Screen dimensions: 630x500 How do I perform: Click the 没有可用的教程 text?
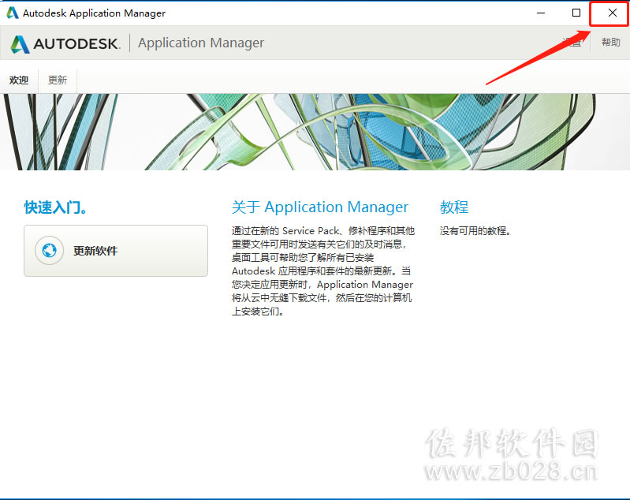[x=475, y=231]
